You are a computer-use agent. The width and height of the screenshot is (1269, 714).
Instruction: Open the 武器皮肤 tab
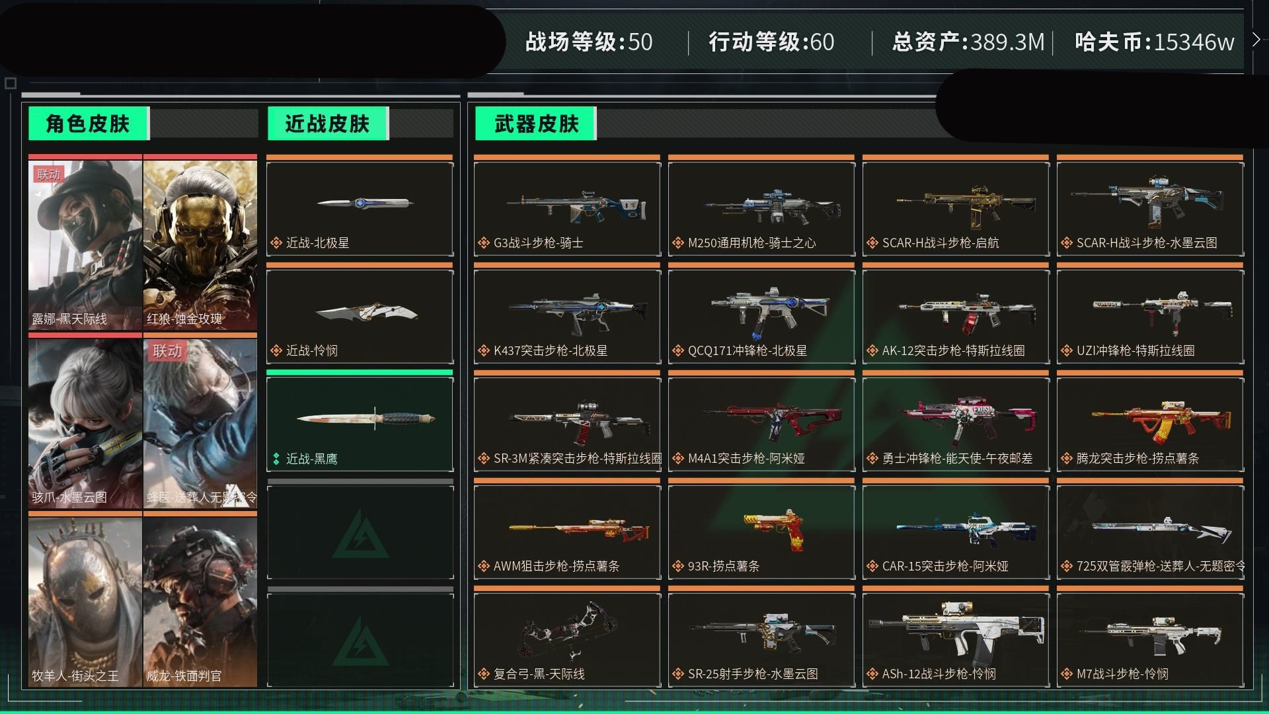point(536,124)
